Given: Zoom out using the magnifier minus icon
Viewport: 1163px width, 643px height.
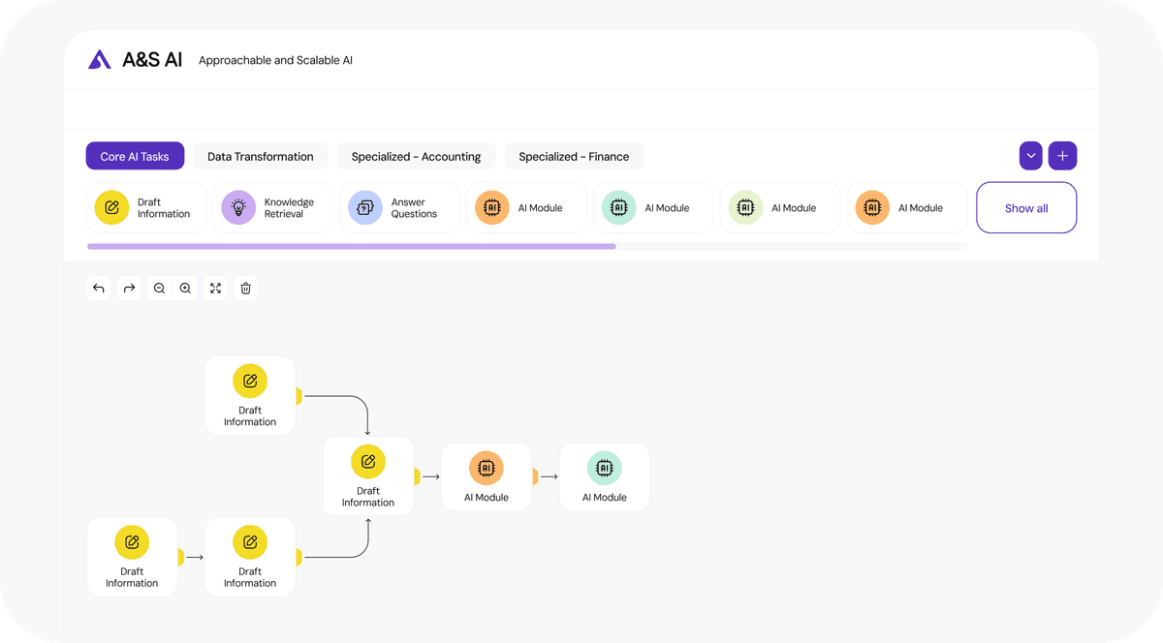Looking at the screenshot, I should [159, 288].
